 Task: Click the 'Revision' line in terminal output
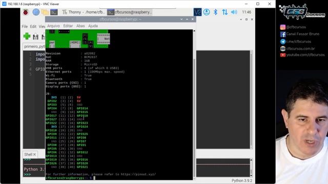[70, 53]
